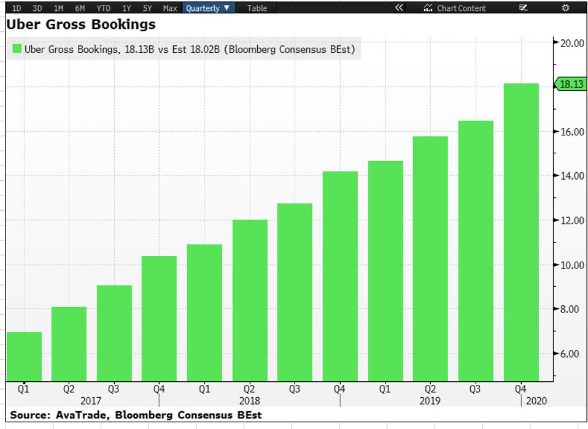Click the Chart Content graph icon
Image resolution: width=588 pixels, height=429 pixels.
[428, 8]
